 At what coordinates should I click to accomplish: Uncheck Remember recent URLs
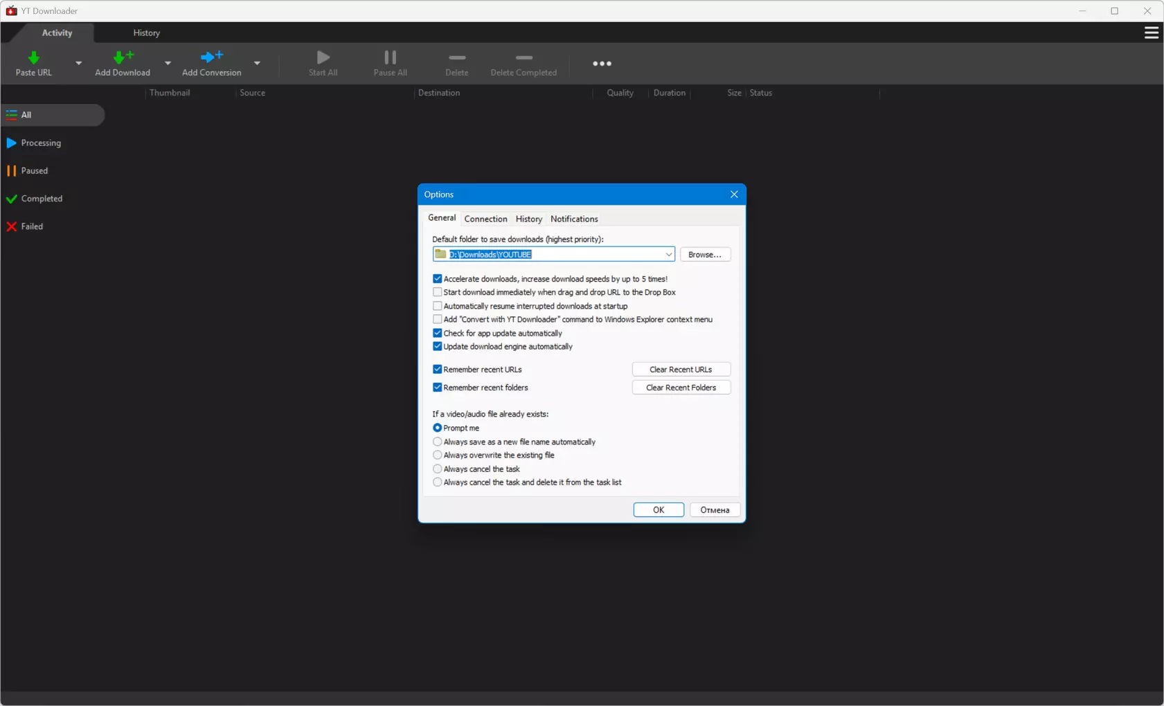tap(438, 370)
